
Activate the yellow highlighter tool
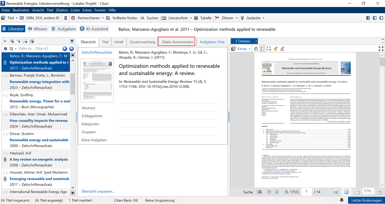276,49
